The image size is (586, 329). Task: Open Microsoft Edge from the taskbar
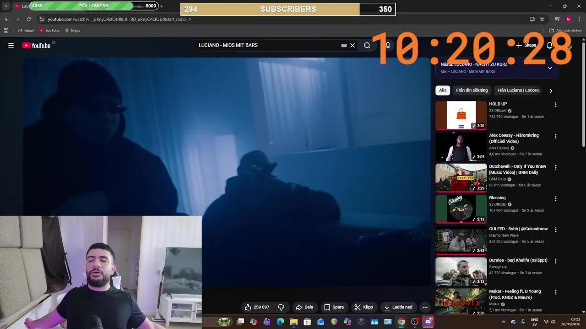(x=280, y=322)
